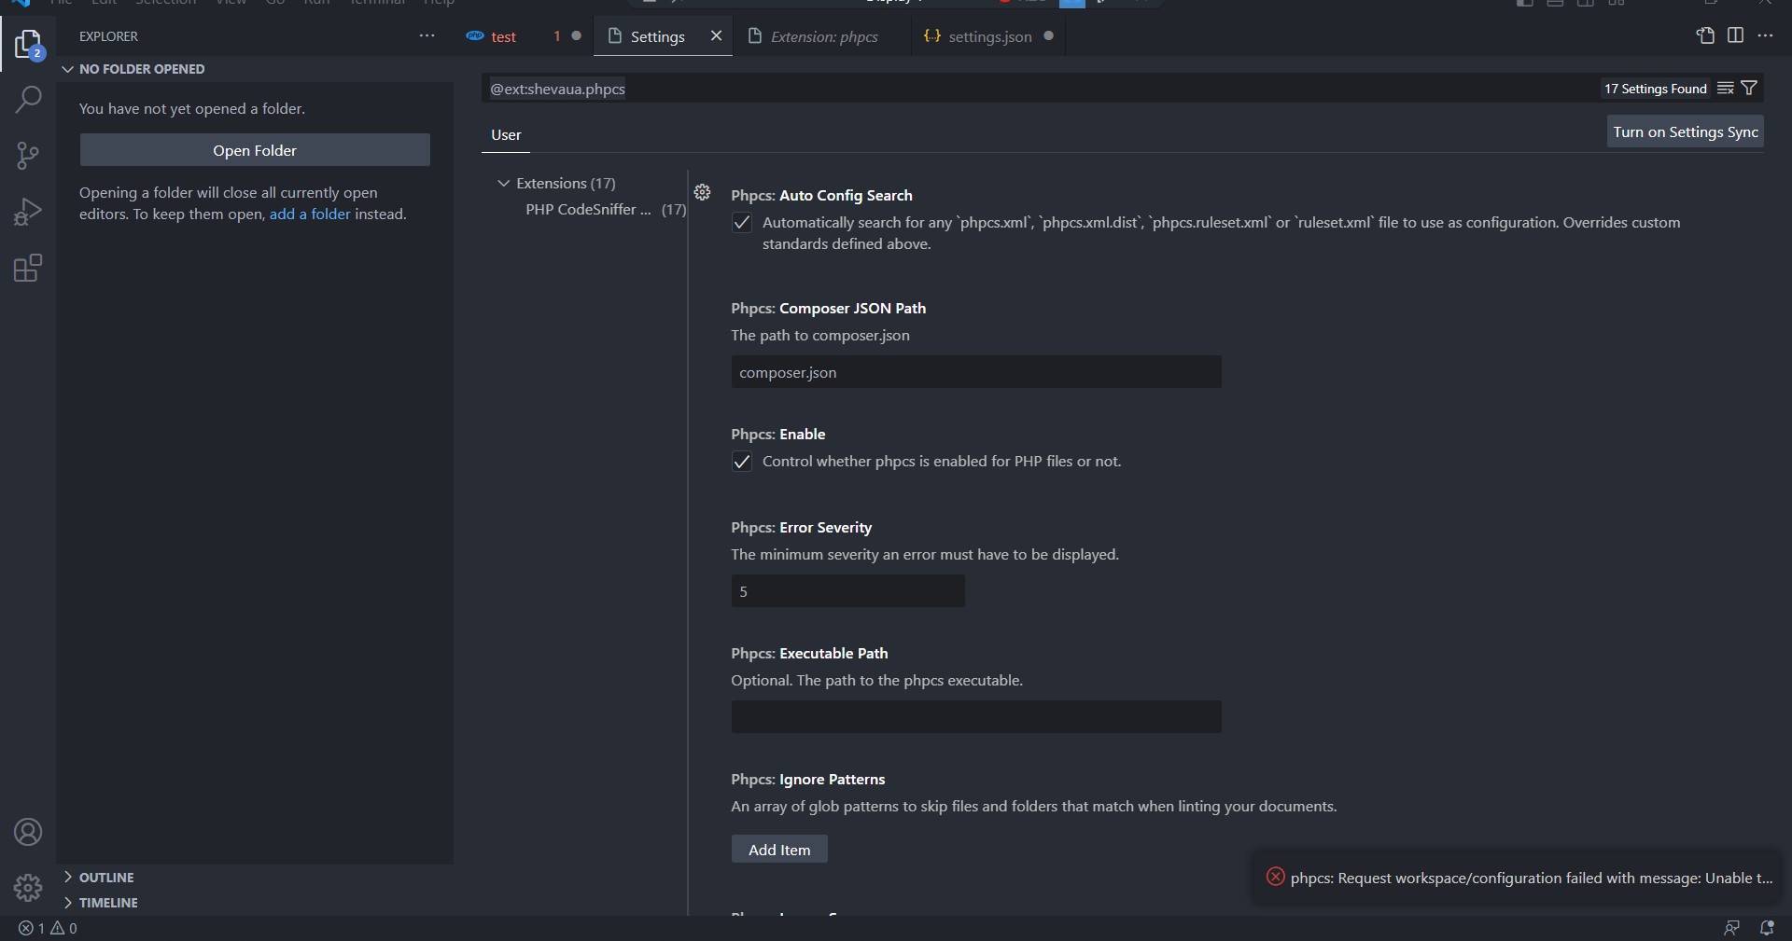The width and height of the screenshot is (1792, 941).
Task: Open Source Control view
Action: [28, 156]
